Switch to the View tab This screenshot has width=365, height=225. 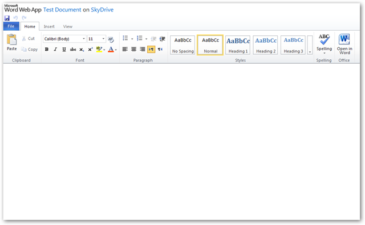click(x=68, y=27)
